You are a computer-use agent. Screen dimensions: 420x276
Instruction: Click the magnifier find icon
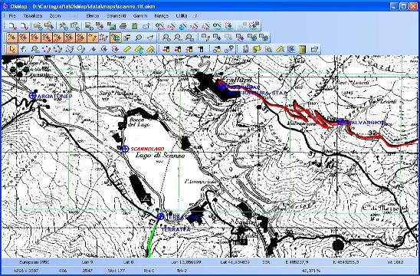point(139,38)
